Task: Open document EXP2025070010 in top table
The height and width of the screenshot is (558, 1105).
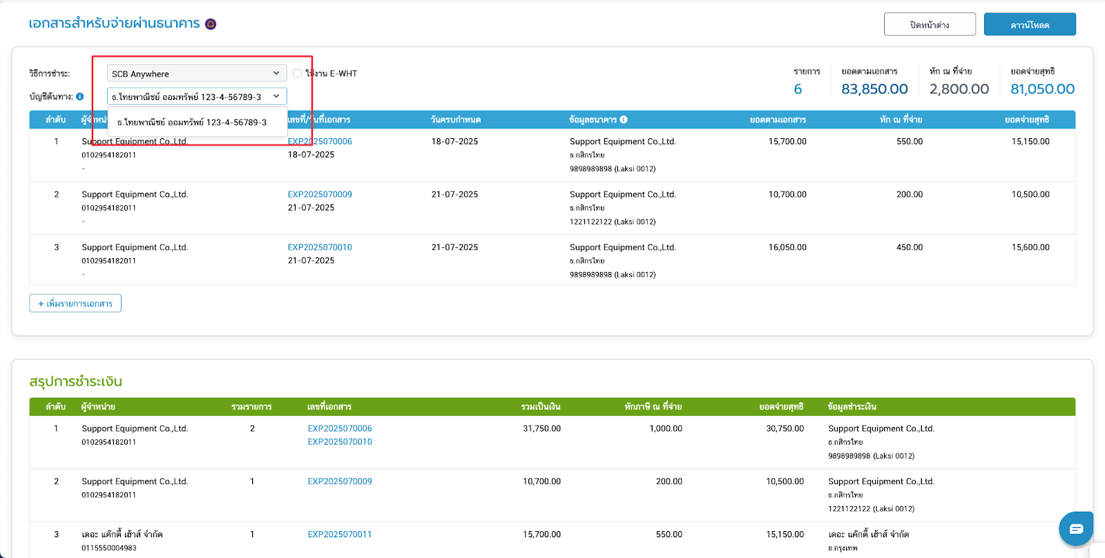Action: coord(320,247)
